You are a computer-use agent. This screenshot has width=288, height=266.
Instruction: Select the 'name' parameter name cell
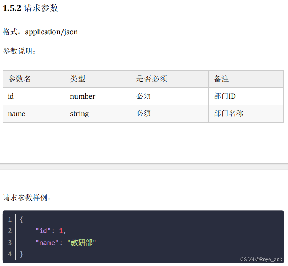(34, 114)
